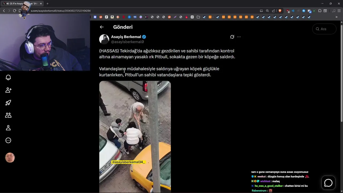The image size is (343, 193).
Task: Click the browser forward button
Action: pos(9,11)
